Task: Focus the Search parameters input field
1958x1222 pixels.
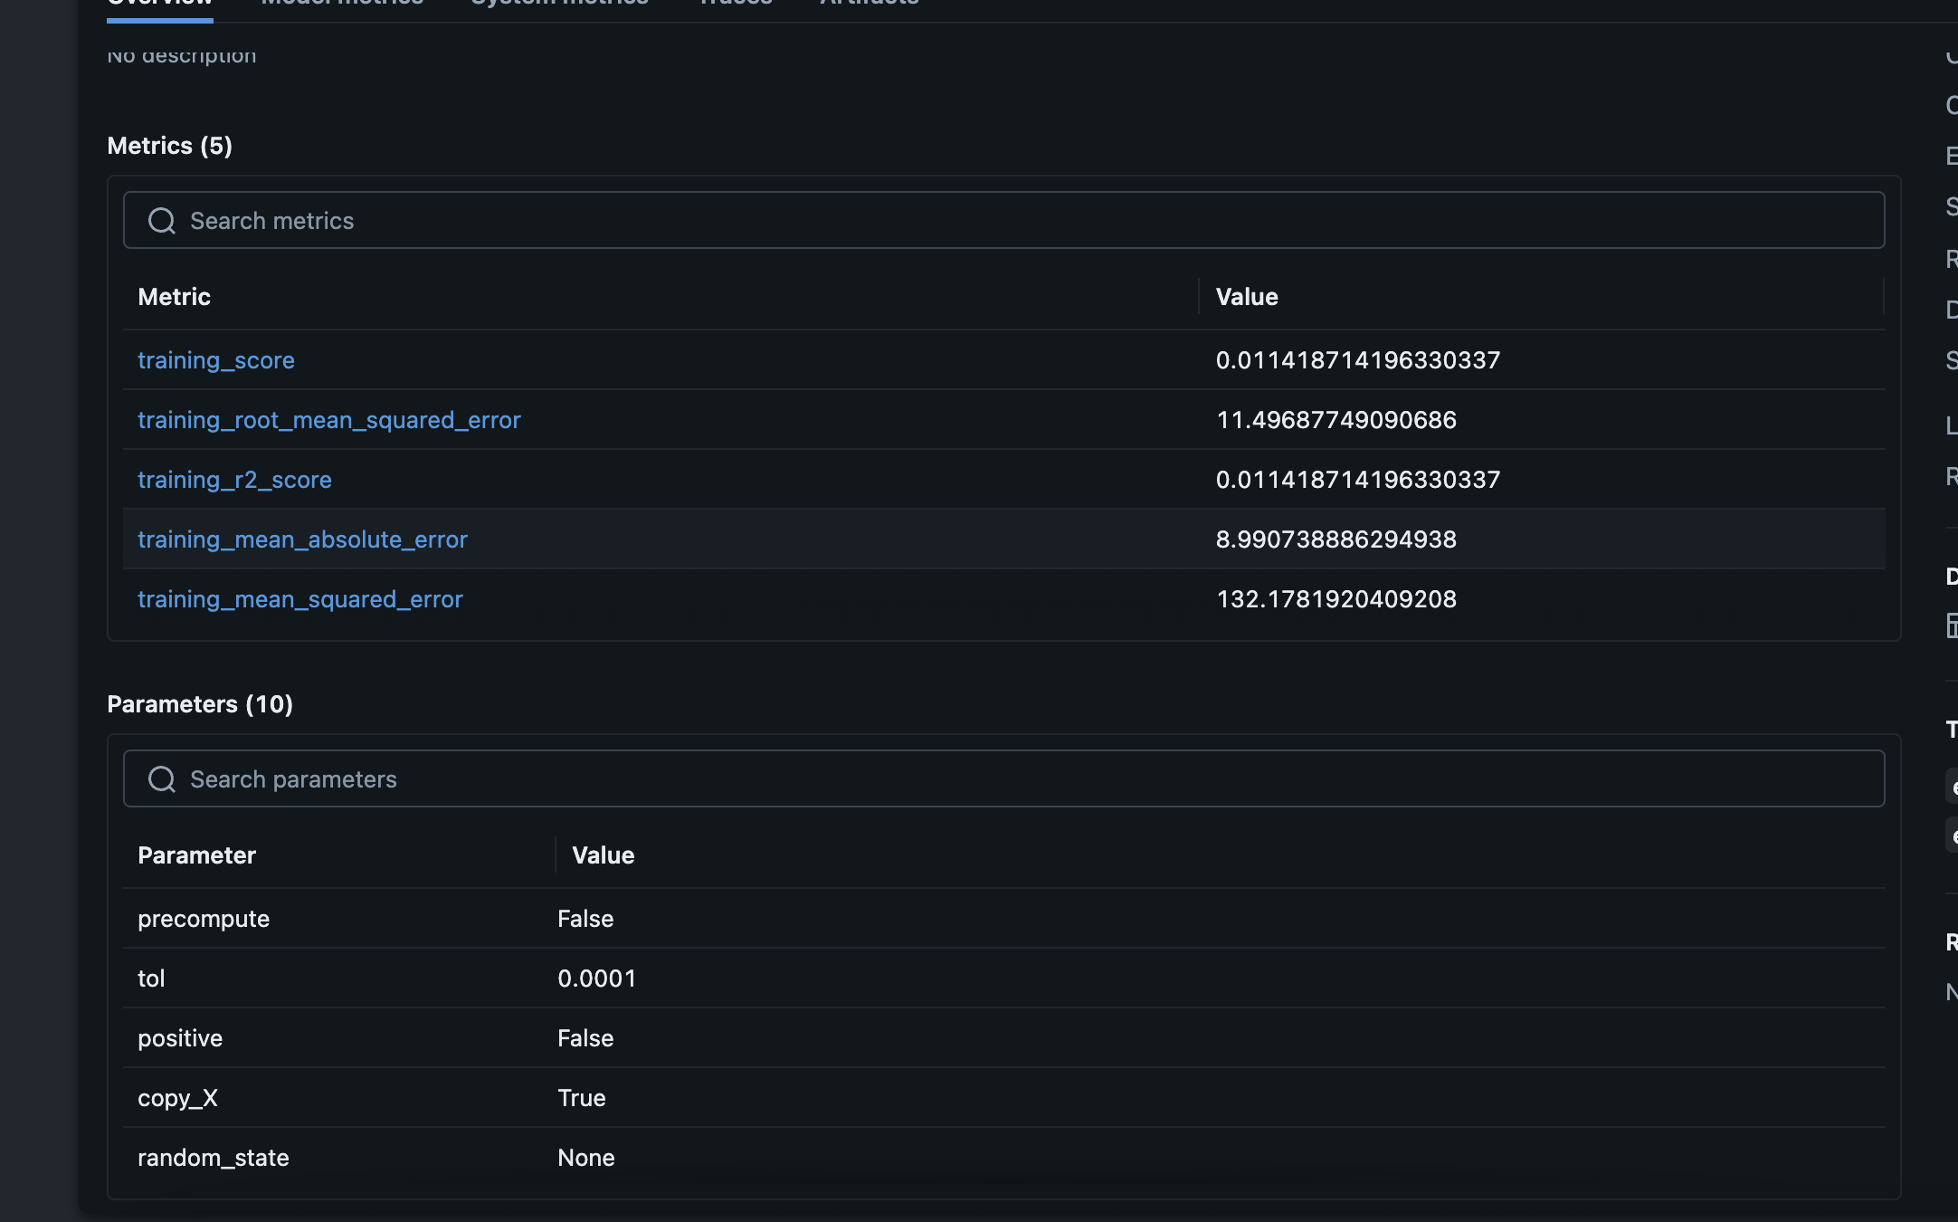Action: (1004, 779)
